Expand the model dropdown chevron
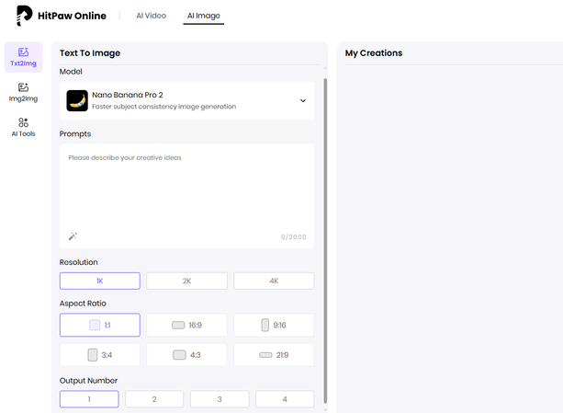 point(303,101)
